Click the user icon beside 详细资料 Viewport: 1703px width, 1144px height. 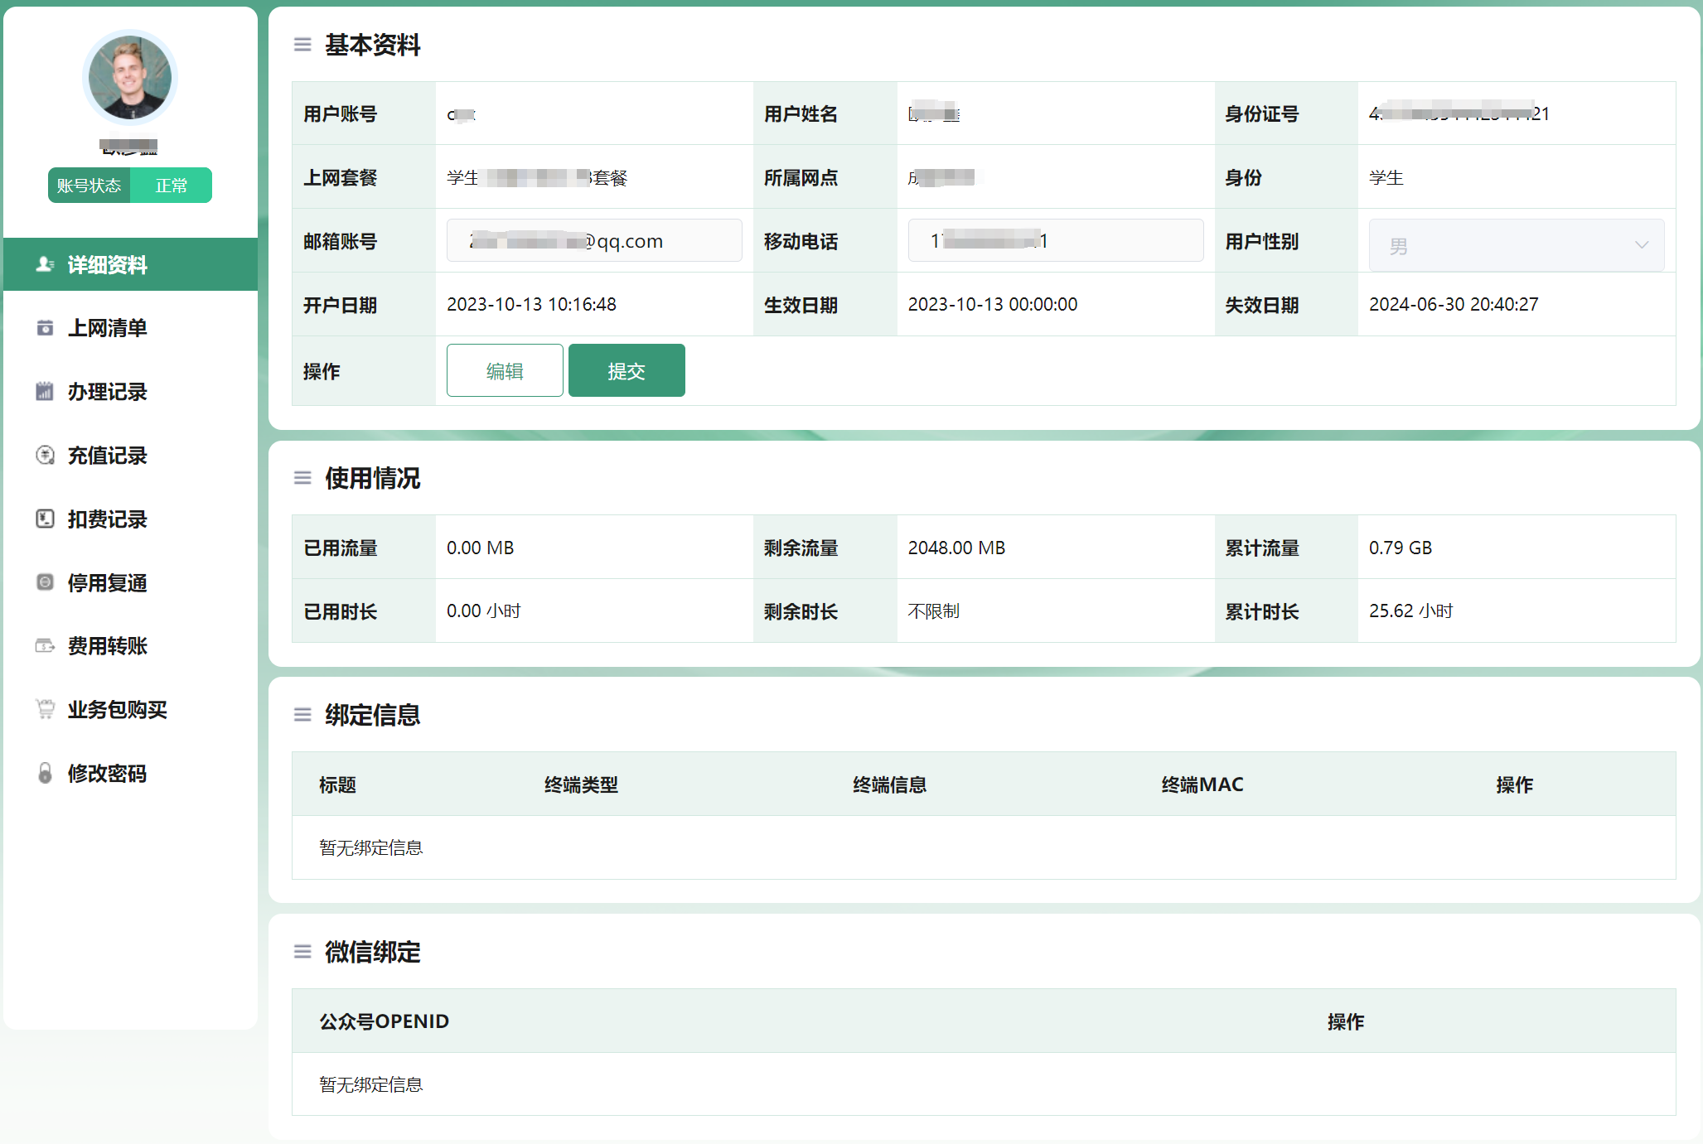tap(45, 264)
